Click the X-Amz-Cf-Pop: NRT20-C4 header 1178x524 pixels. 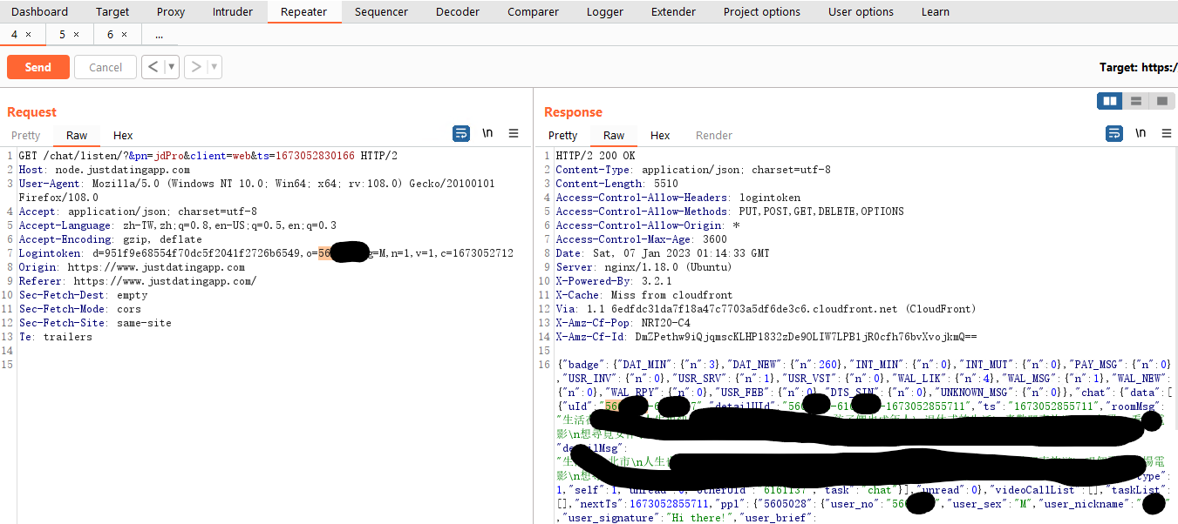[x=623, y=323]
